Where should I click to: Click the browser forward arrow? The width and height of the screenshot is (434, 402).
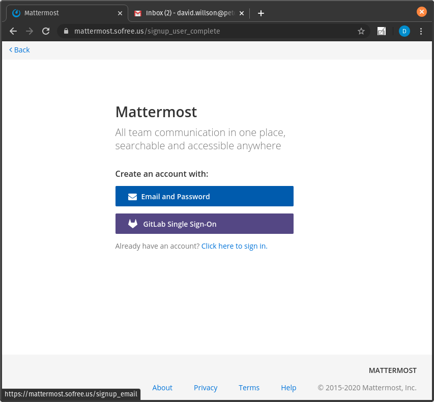(30, 31)
